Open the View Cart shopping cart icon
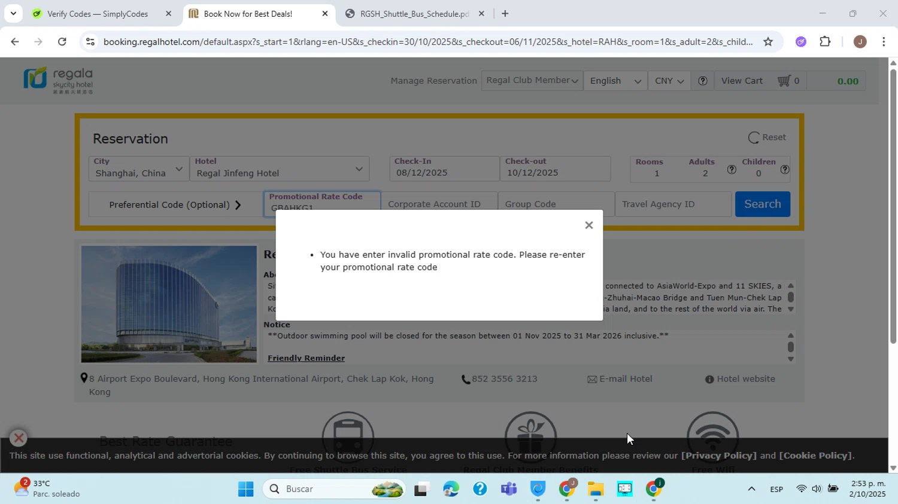 tap(783, 81)
